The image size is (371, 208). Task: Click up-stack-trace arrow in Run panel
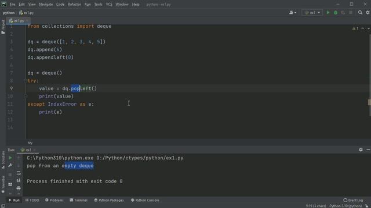pos(19,158)
